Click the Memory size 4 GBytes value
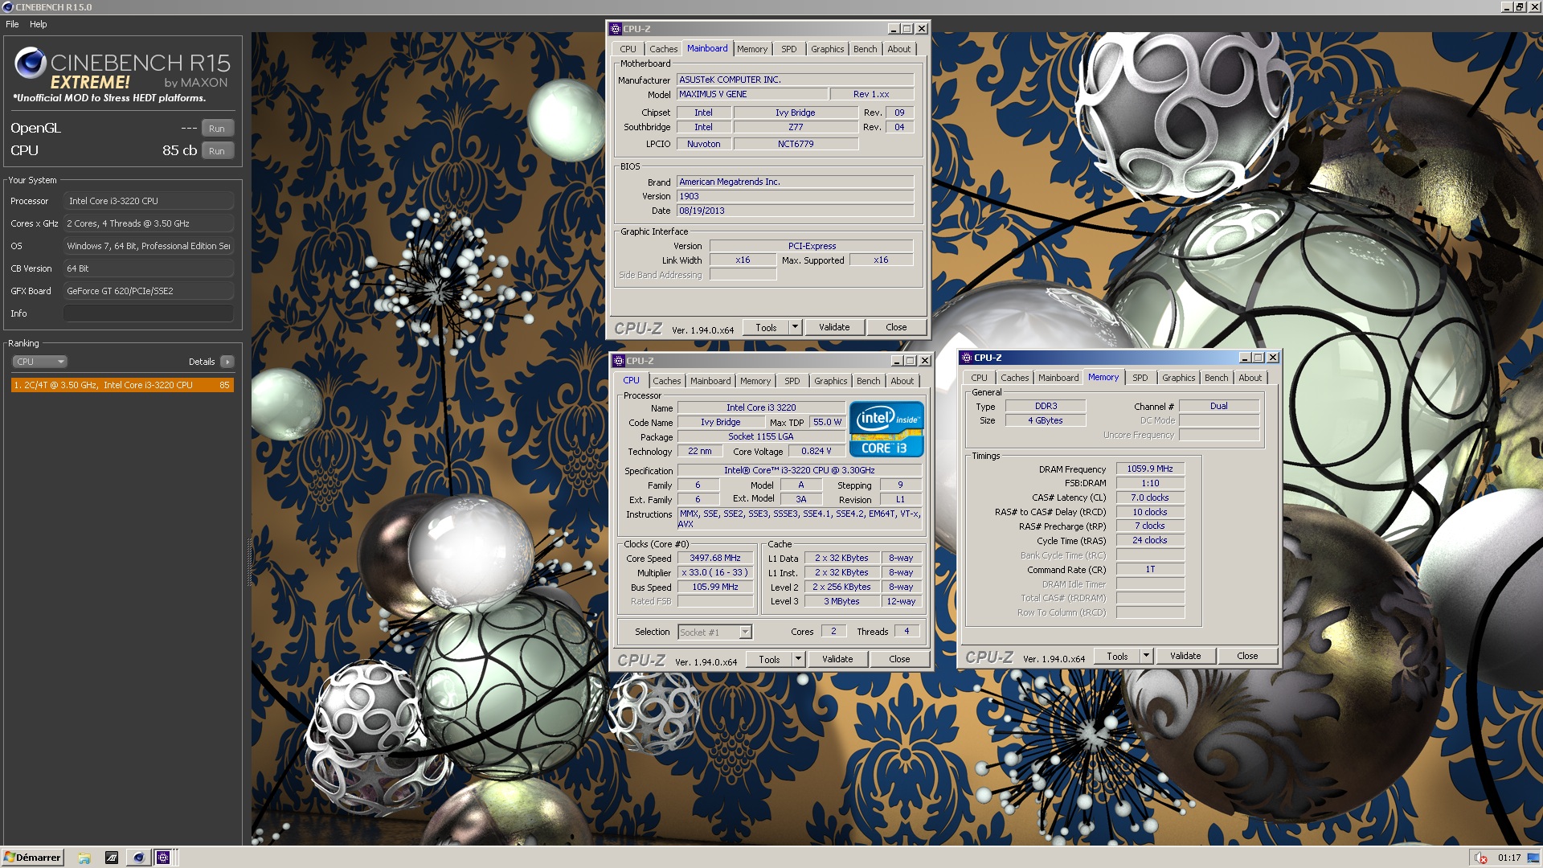Screen dimensions: 1543x868 click(x=1045, y=420)
